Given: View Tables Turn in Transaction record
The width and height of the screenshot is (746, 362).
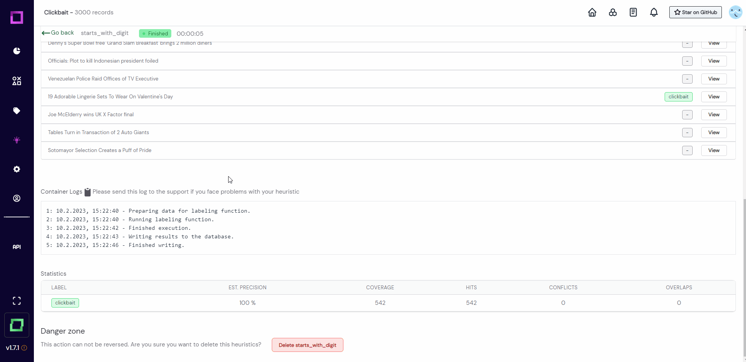Looking at the screenshot, I should (x=714, y=133).
